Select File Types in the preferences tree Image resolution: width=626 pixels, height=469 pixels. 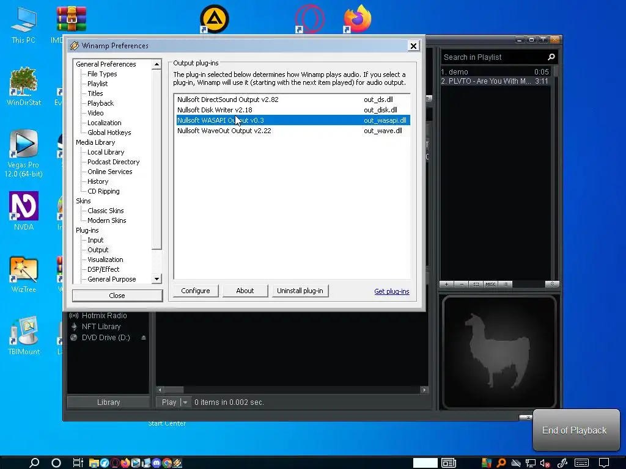[102, 74]
